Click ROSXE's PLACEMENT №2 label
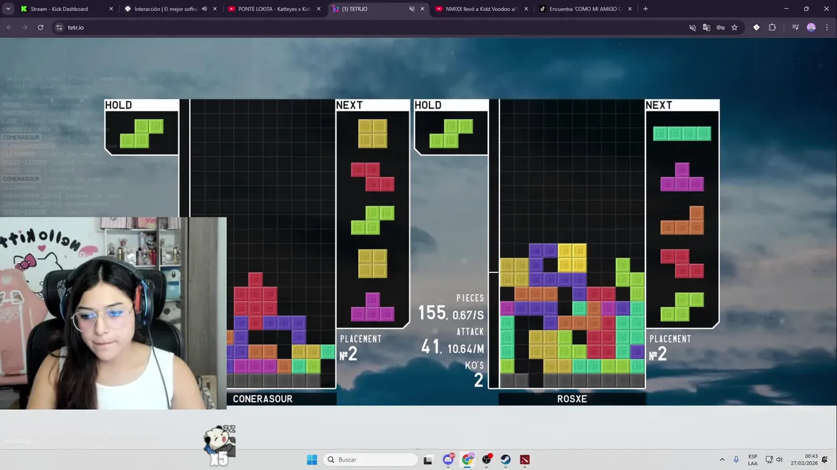This screenshot has width=837, height=470. [x=670, y=348]
